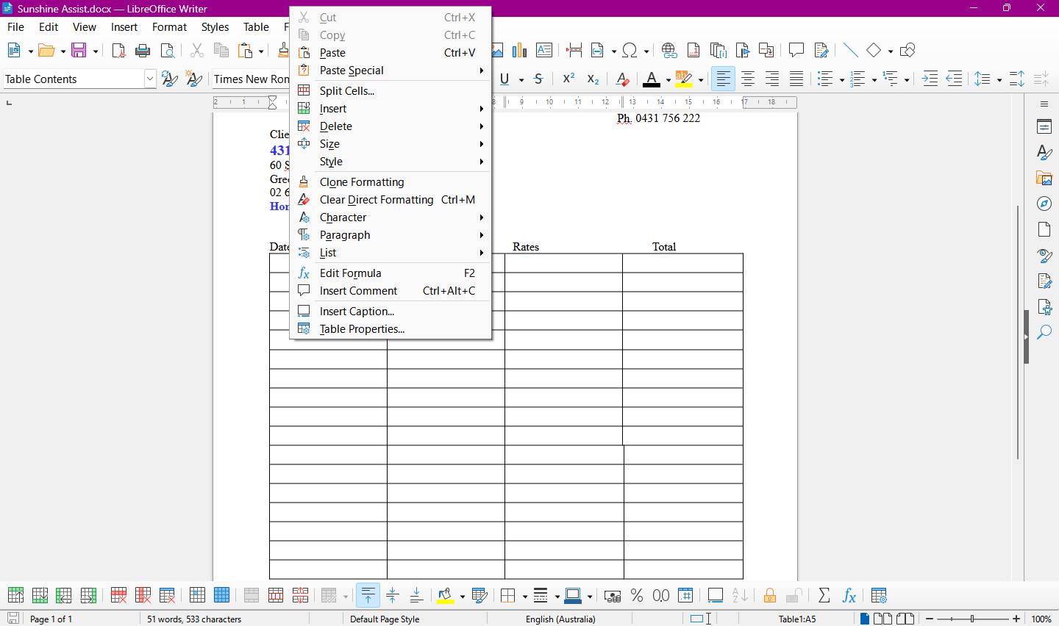Click the Increase Indent icon
The width and height of the screenshot is (1059, 626).
point(930,79)
